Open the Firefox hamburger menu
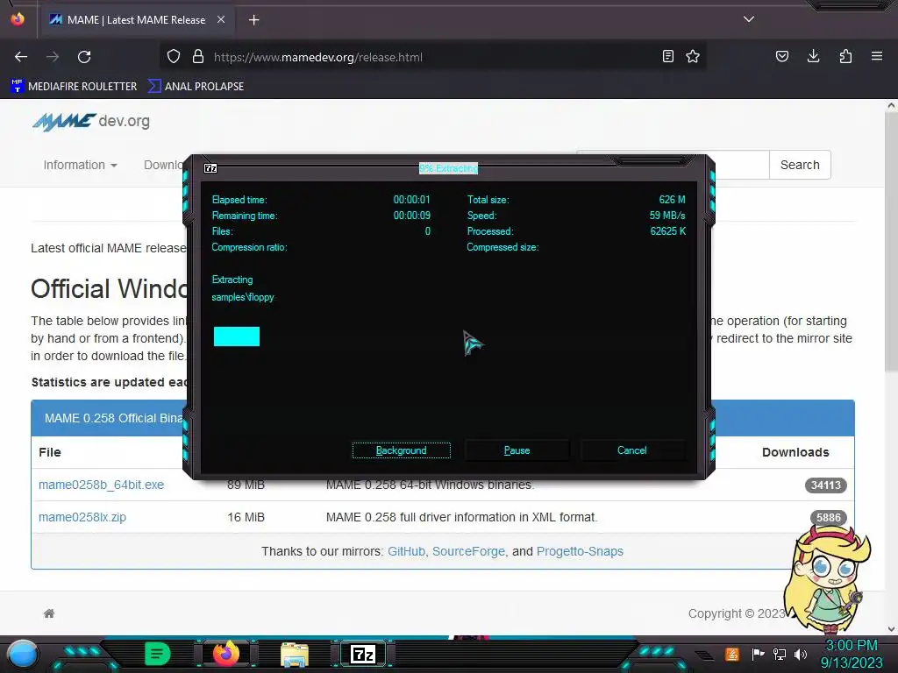 point(877,56)
